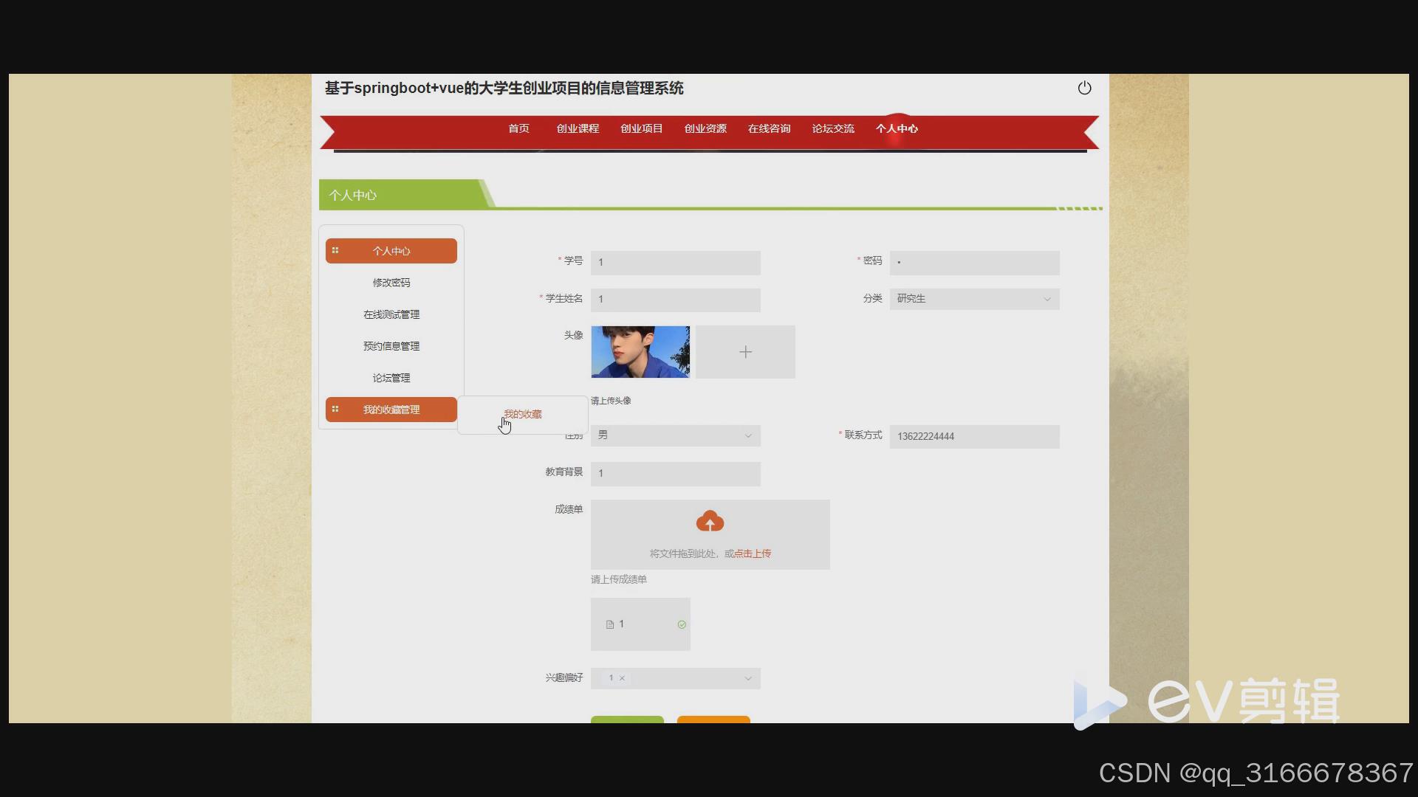
Task: Open the 分类 dropdown showing 研究生
Action: (973, 299)
